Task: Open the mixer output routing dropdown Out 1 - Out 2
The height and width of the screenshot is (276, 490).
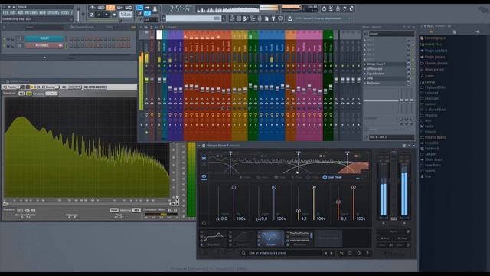Action: click(391, 137)
